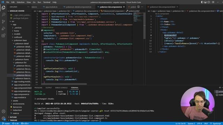The height and width of the screenshot is (125, 223).
Task: Open app.component.css in the explorer
Action: coord(22,85)
